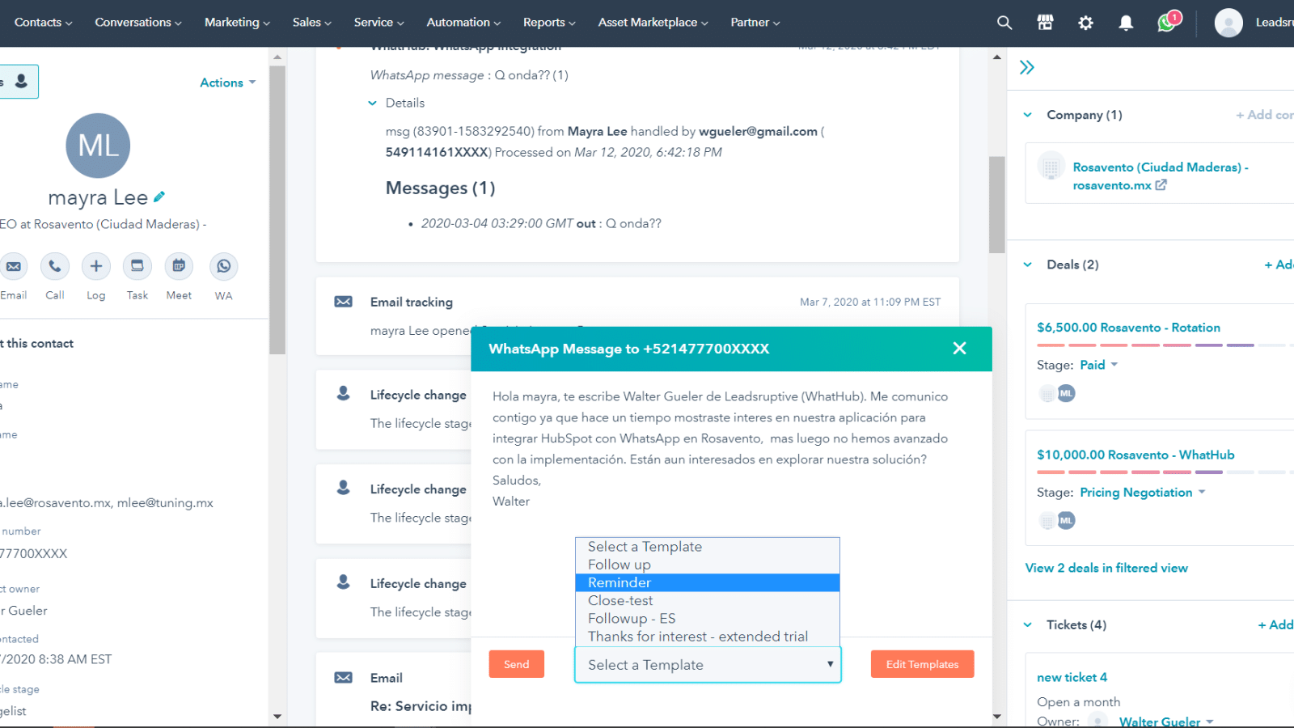Click the search magnifier in the top bar
1294x728 pixels.
coord(1004,22)
